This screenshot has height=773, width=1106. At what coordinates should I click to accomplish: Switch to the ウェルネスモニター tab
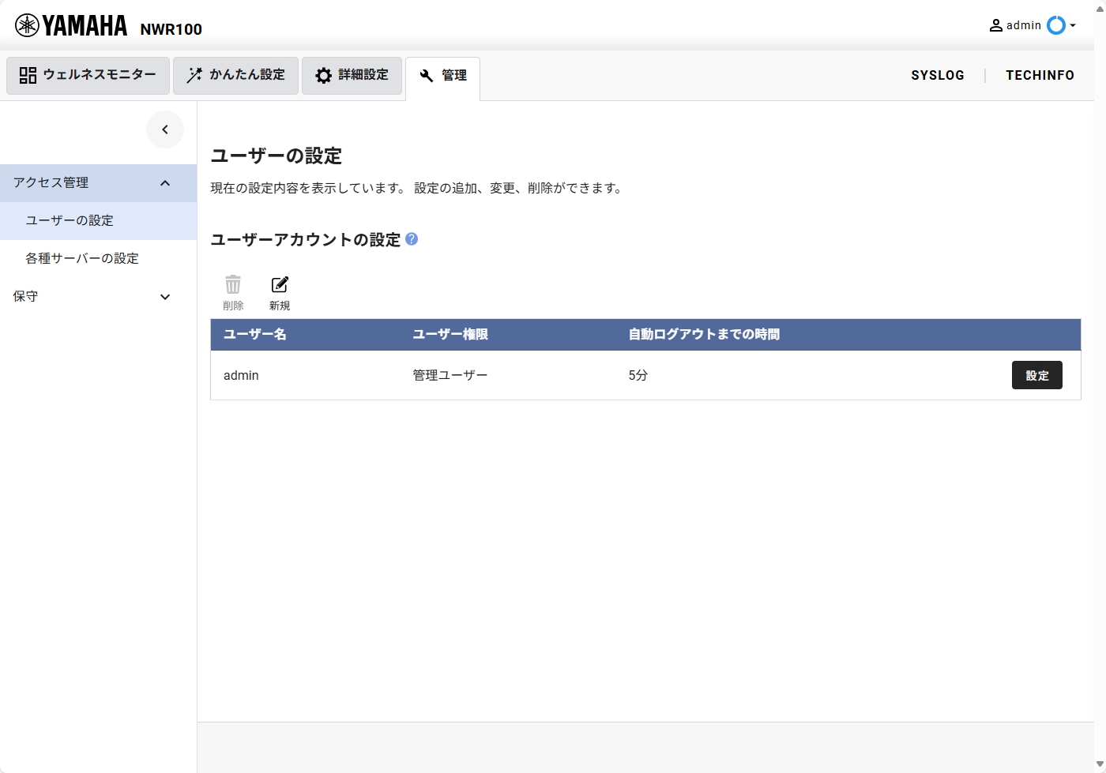pyautogui.click(x=87, y=74)
